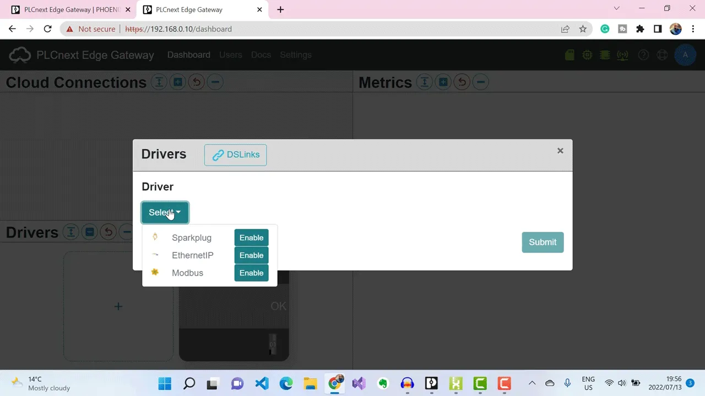The height and width of the screenshot is (396, 705).
Task: Open a new browser tab
Action: click(x=280, y=9)
